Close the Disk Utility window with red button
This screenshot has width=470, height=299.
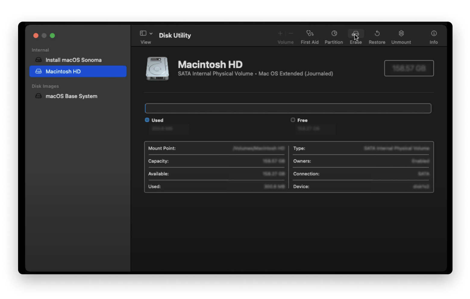coord(36,35)
